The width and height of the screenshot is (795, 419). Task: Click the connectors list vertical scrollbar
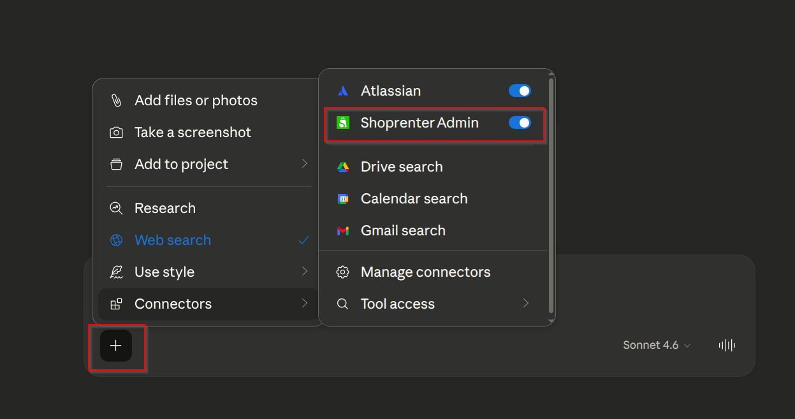(x=551, y=196)
